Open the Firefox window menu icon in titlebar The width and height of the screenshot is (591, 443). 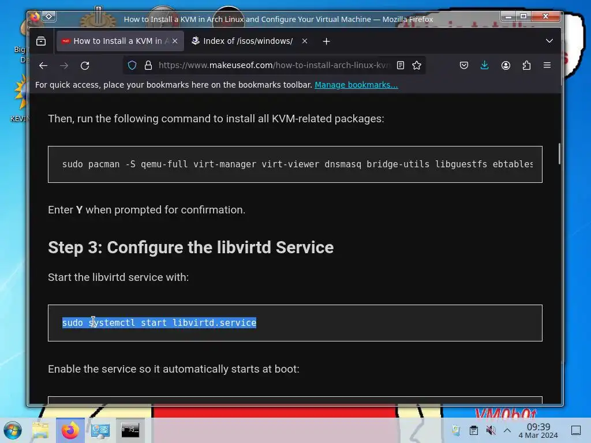click(x=35, y=17)
